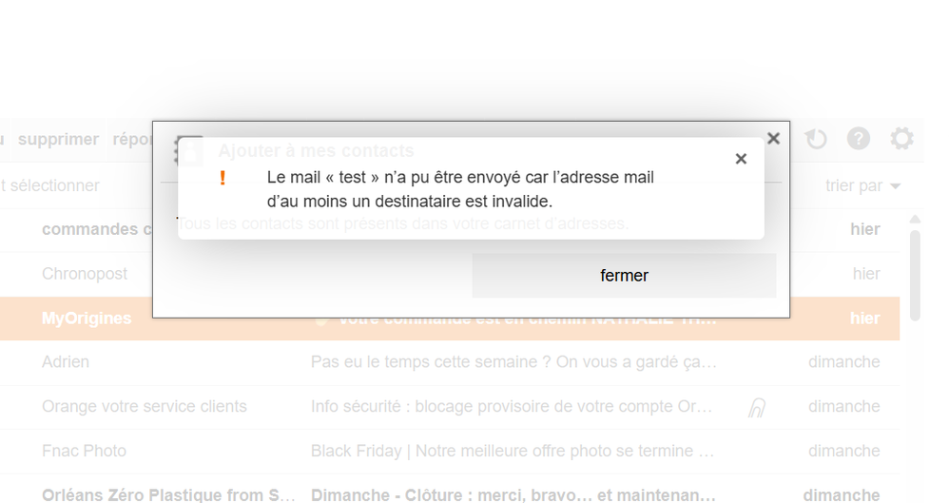Click subject 'Pas eu le temps cette semaine'
The height and width of the screenshot is (503, 949).
[x=513, y=362]
